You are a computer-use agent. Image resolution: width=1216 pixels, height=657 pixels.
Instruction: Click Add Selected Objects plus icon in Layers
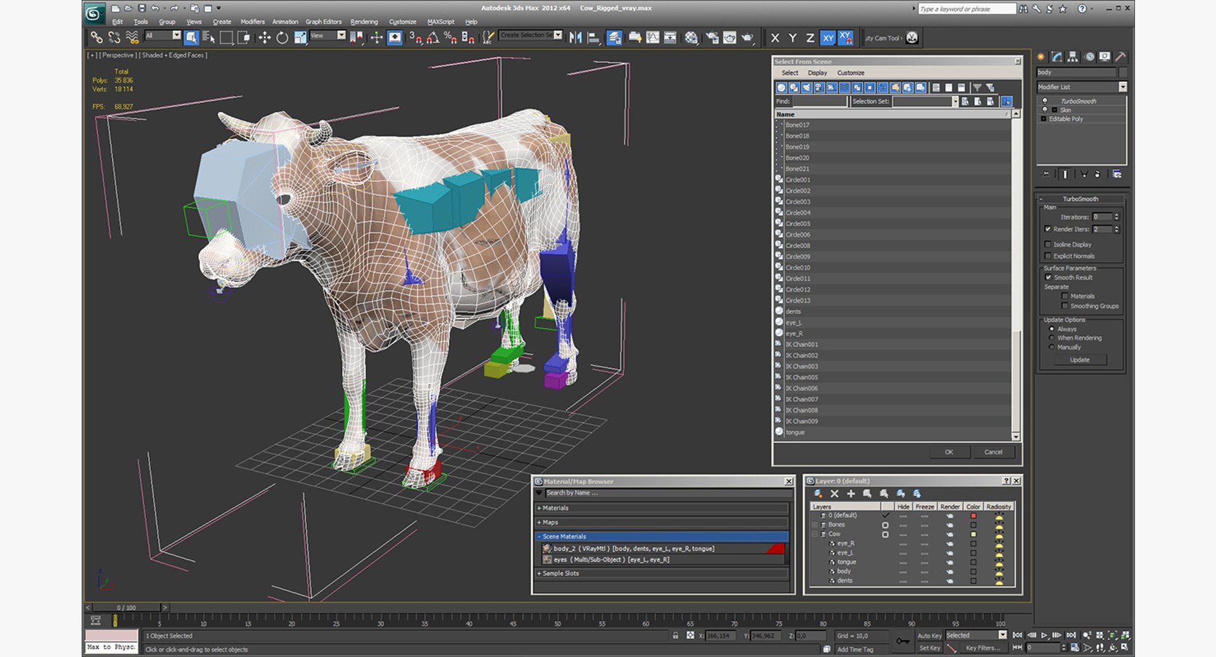(851, 494)
